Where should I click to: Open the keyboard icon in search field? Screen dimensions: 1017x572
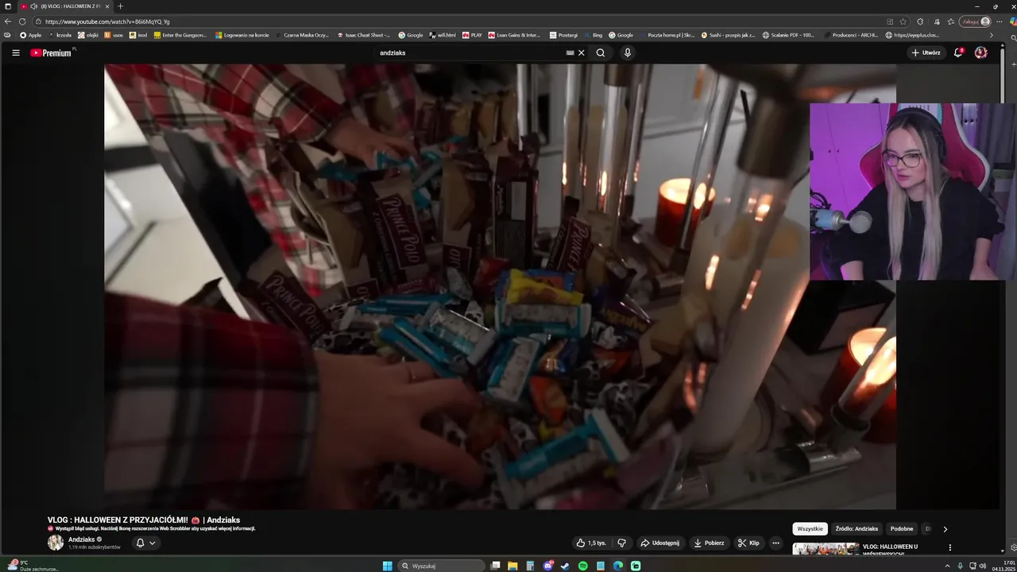(570, 52)
